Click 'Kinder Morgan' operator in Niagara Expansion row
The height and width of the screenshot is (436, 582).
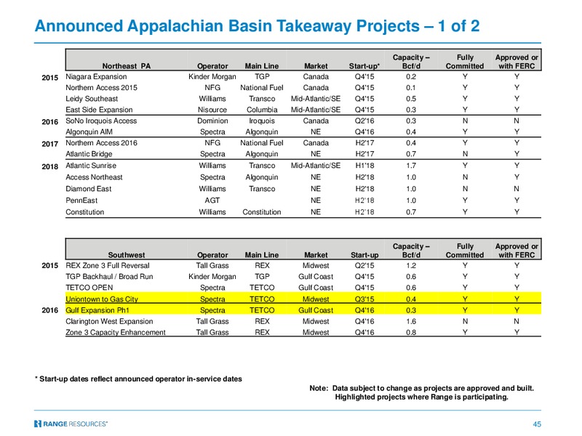click(212, 77)
